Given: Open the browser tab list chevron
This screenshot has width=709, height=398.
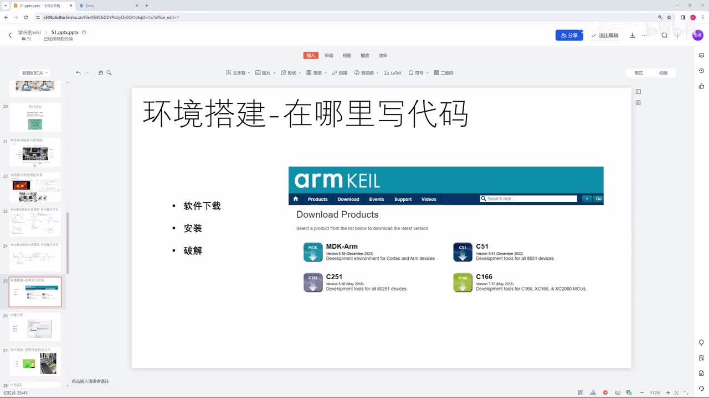Looking at the screenshot, I should point(5,6).
